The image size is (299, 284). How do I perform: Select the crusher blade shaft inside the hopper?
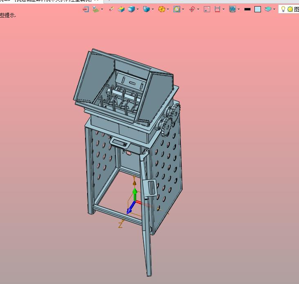click(x=123, y=95)
